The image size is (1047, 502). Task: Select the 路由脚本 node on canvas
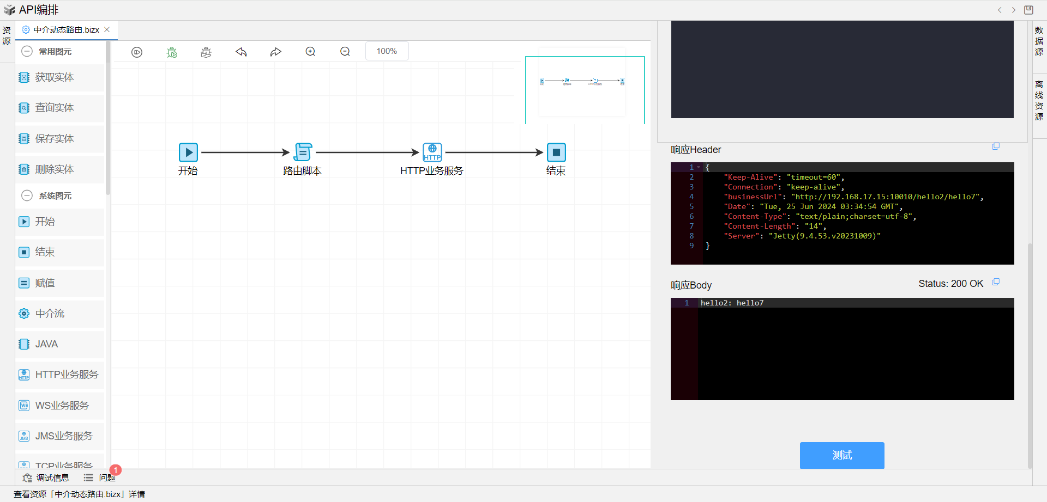click(x=303, y=152)
